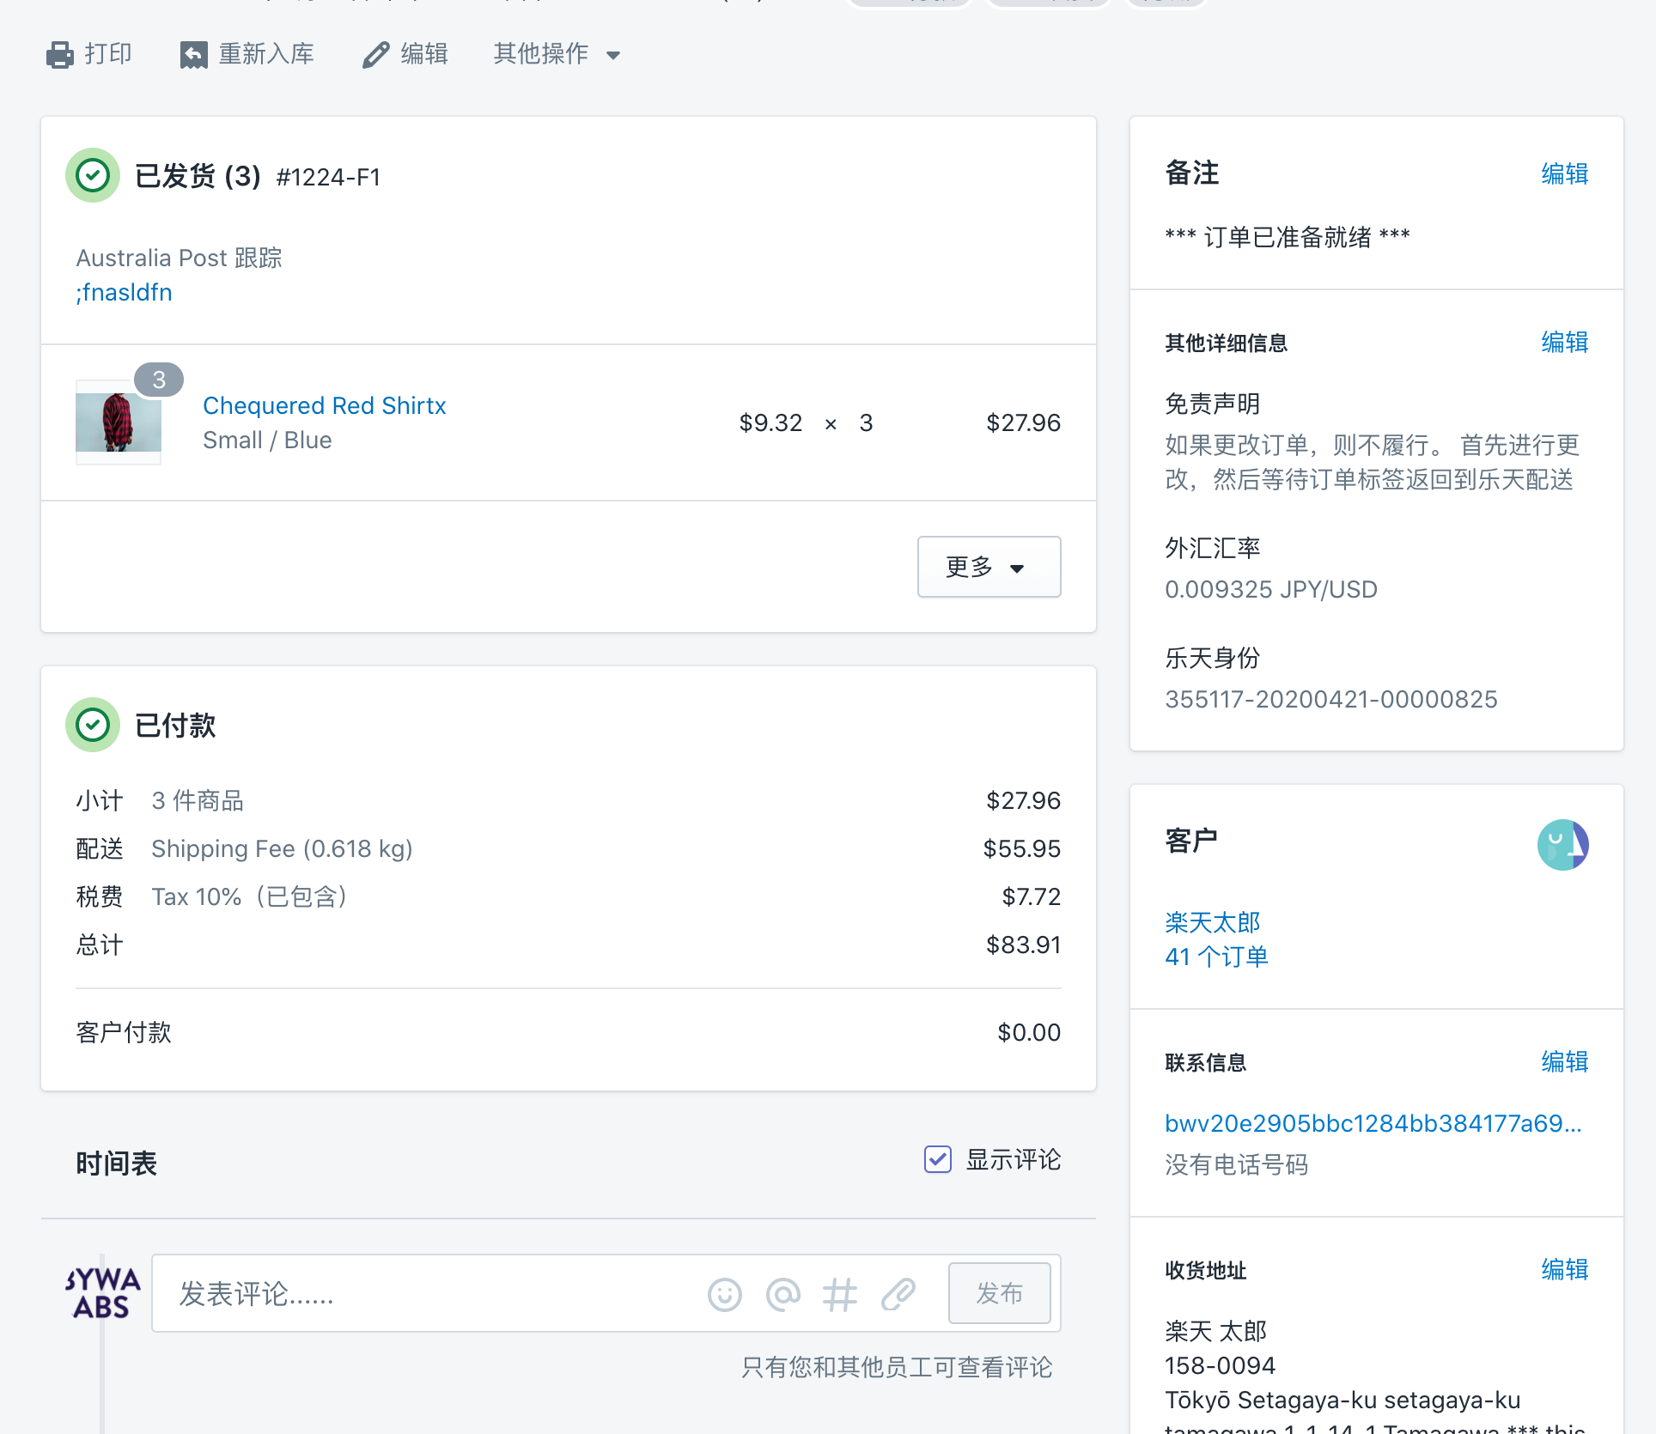The height and width of the screenshot is (1434, 1656).
Task: Edit 其他详细信息 section
Action: [1563, 343]
